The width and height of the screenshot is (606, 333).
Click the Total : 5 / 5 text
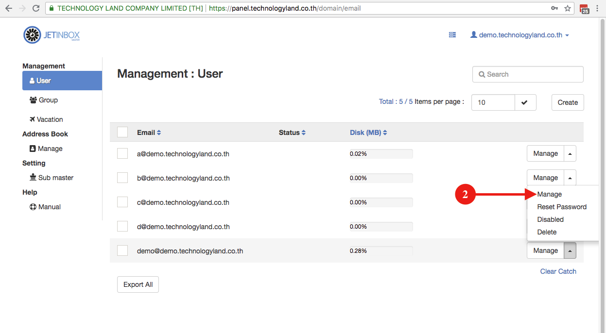click(x=396, y=101)
